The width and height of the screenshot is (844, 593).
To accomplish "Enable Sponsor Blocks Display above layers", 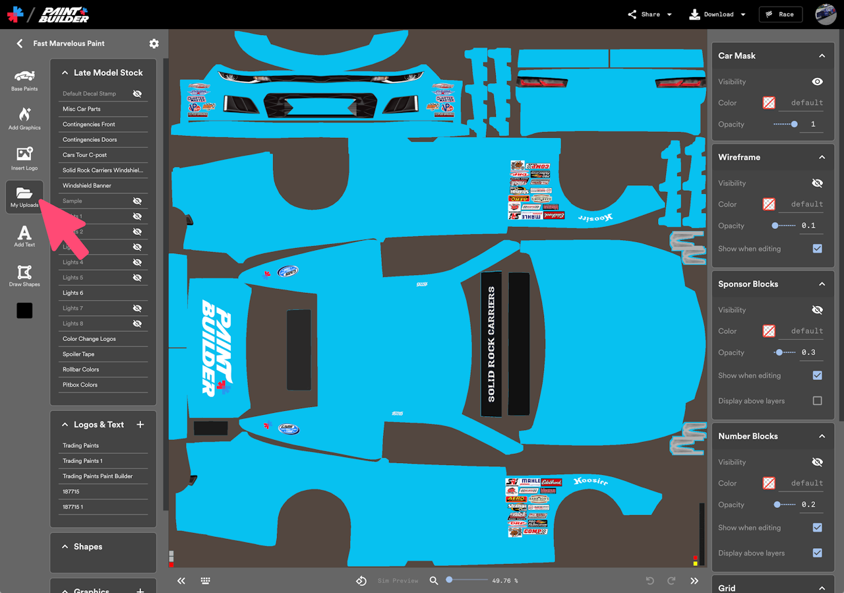I will (x=818, y=400).
